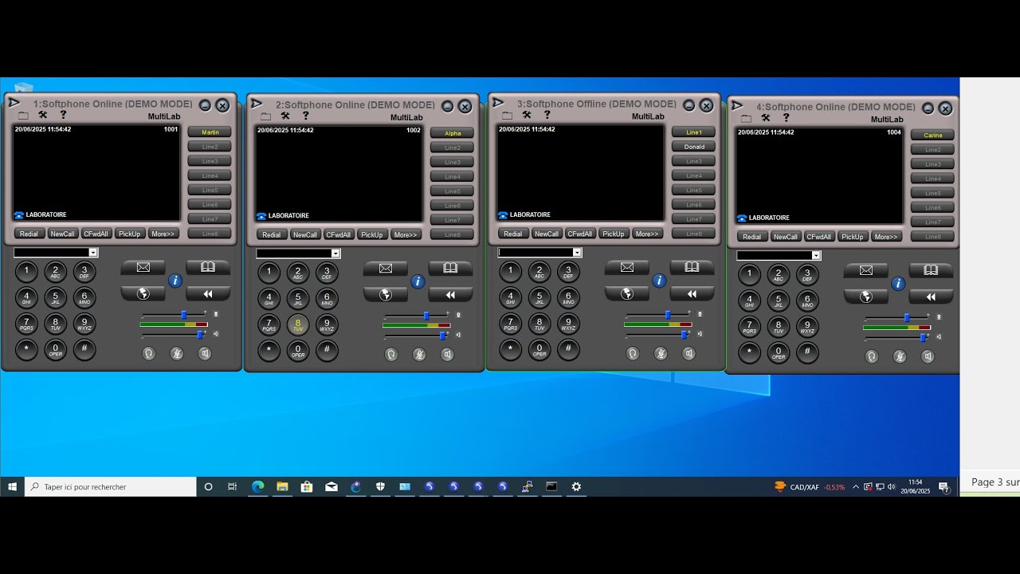Open the help menu in Softphone 1
Image resolution: width=1020 pixels, height=574 pixels.
[x=63, y=116]
